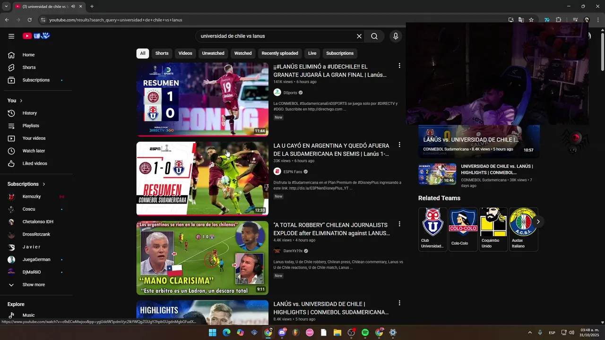Open '¡¡#LANÚS ELIMINÓ a #UDECHILE!!' video title

330,71
